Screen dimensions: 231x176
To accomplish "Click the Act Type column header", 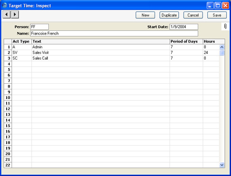I will [22, 42].
